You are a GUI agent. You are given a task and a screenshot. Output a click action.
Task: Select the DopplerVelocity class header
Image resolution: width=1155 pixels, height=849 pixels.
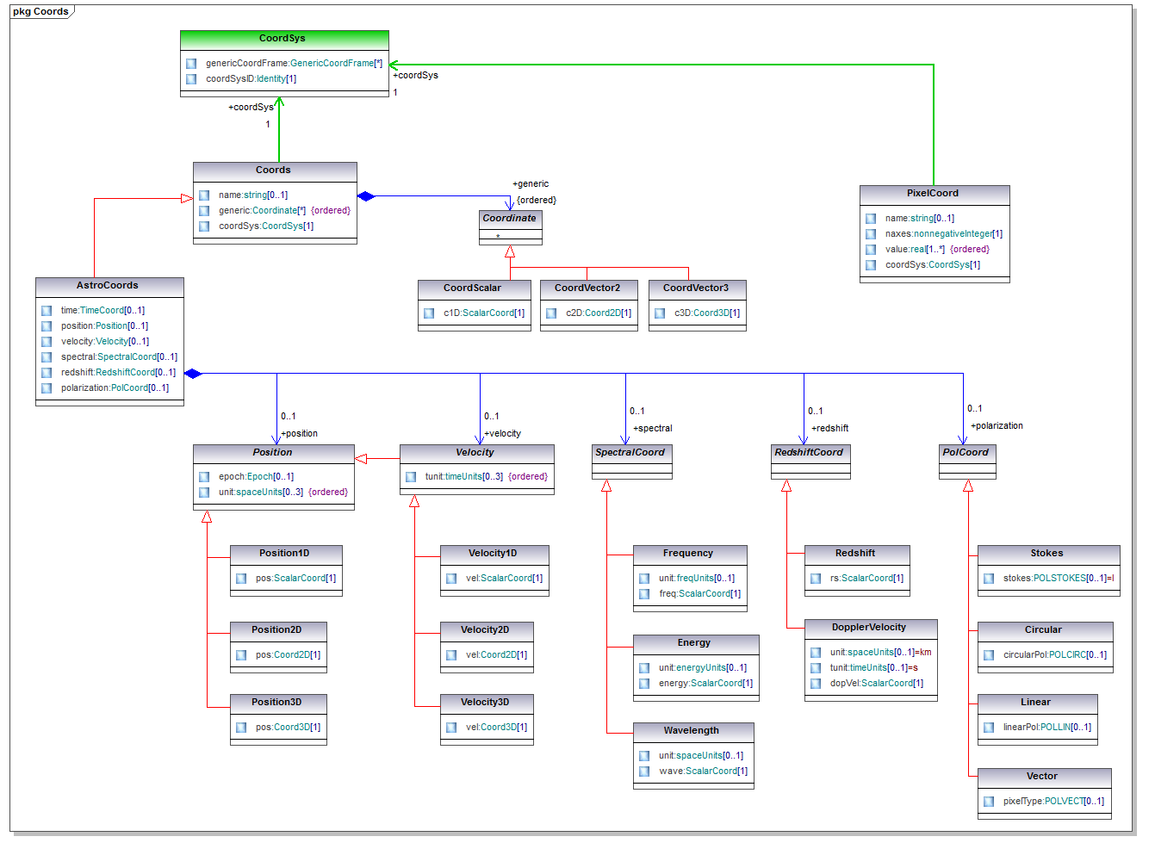coord(869,628)
